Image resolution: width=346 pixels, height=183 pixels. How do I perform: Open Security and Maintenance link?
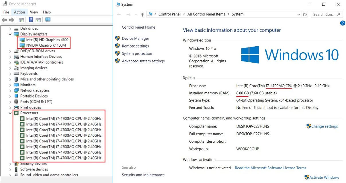point(143,175)
